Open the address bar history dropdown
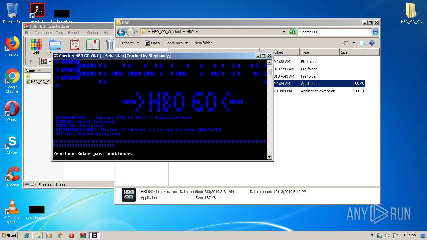The image size is (427, 240). [x=284, y=32]
